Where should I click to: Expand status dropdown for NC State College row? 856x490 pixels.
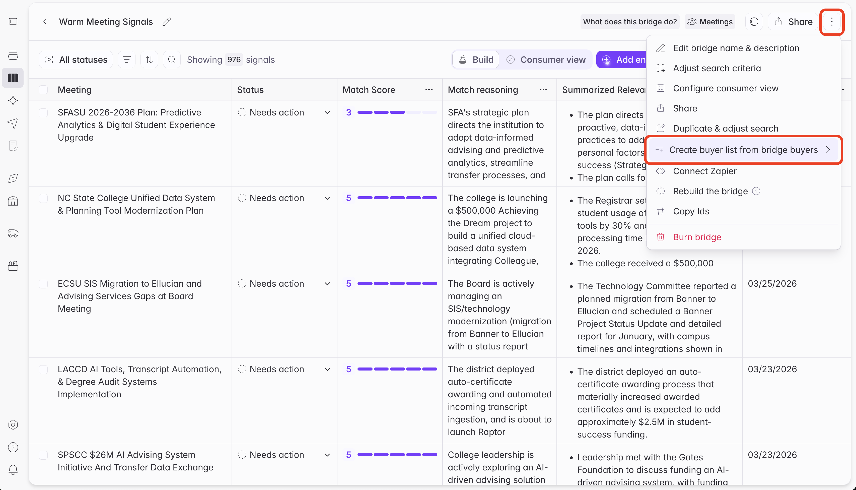[x=327, y=198]
